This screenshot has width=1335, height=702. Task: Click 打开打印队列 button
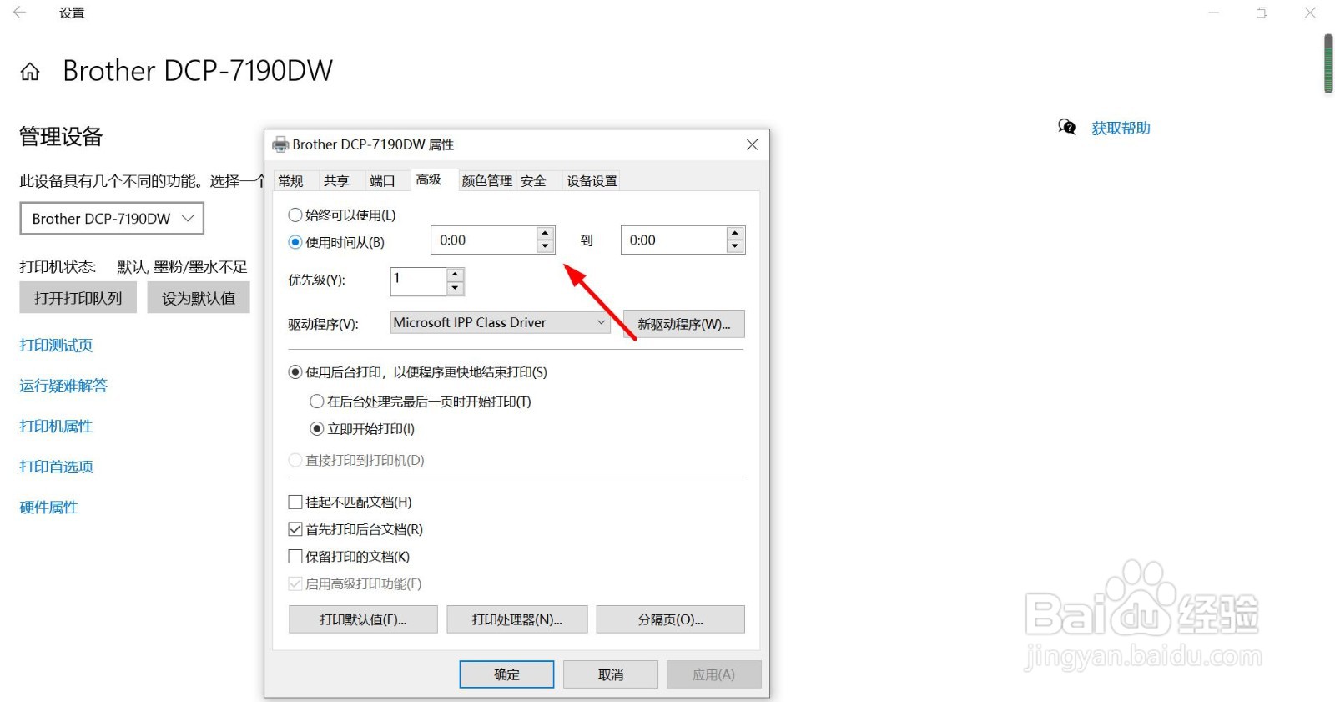[78, 298]
